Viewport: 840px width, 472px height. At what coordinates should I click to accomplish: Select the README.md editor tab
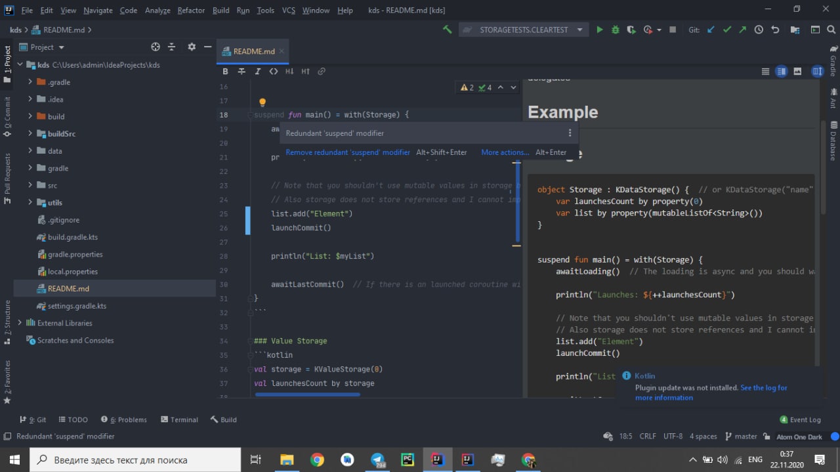pyautogui.click(x=254, y=51)
